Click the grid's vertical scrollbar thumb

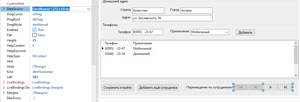point(296,54)
